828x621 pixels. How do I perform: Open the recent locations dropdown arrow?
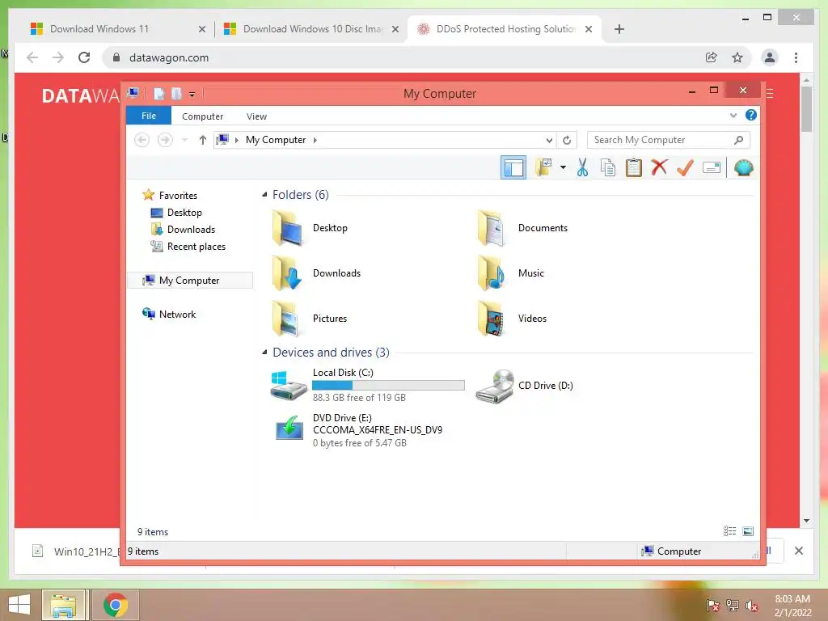click(184, 140)
